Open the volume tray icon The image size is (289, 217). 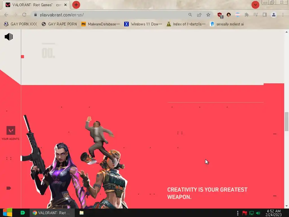(x=258, y=213)
